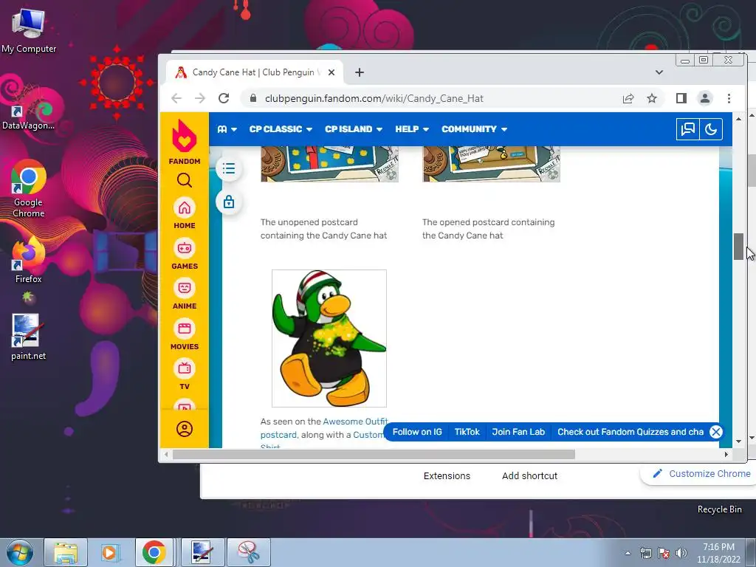Click the address bar URL
The height and width of the screenshot is (567, 756).
click(x=374, y=98)
